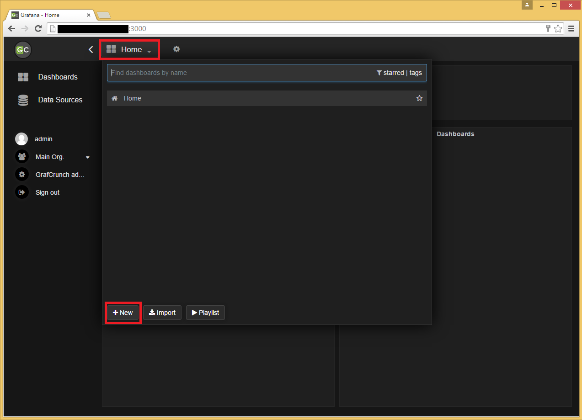This screenshot has width=582, height=420.
Task: Click the Sign out icon
Action: coord(21,192)
